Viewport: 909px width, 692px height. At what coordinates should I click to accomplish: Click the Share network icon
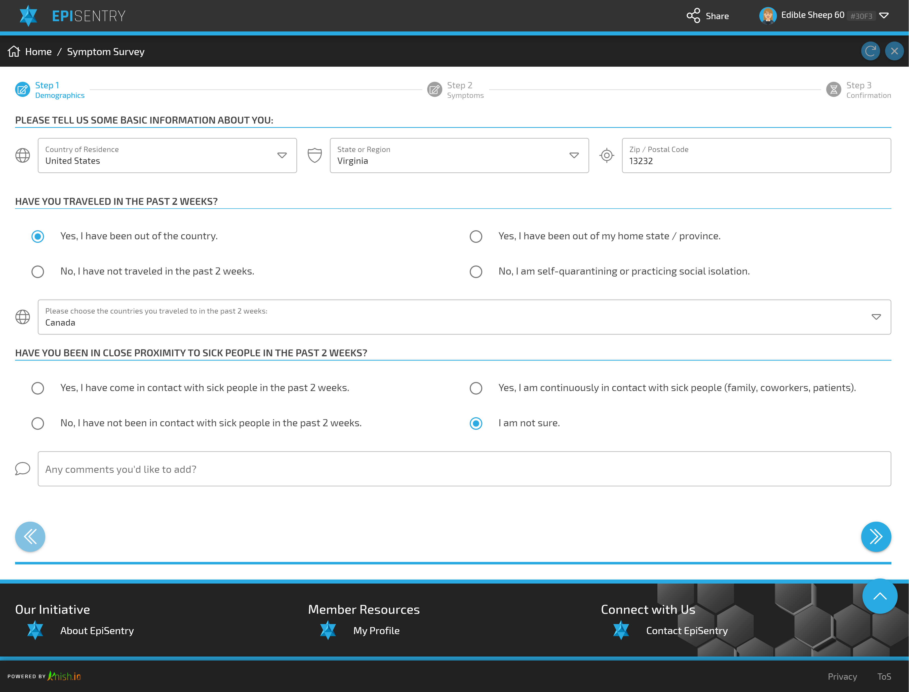tap(693, 16)
